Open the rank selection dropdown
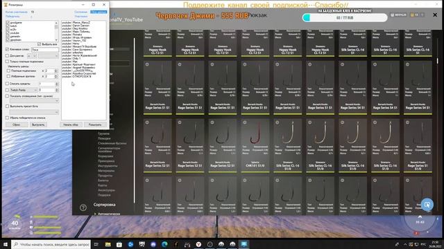 (x=48, y=56)
